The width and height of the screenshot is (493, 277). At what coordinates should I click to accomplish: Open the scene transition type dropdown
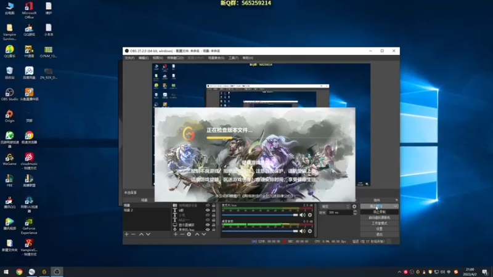click(x=335, y=207)
